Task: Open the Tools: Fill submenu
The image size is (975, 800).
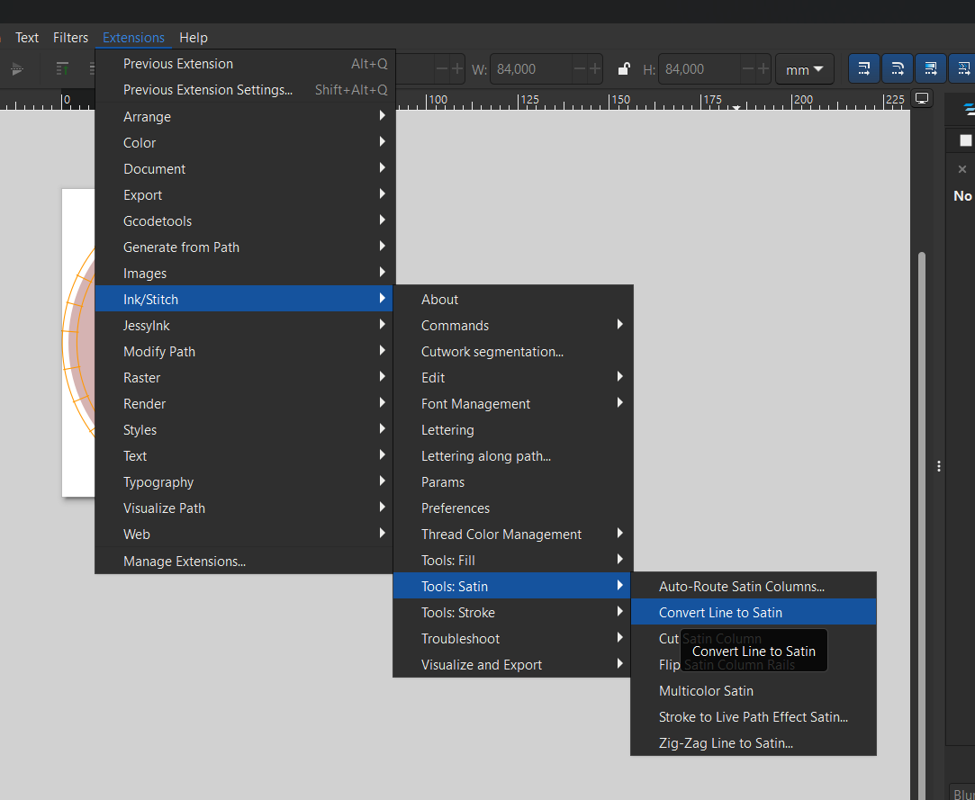Action: coord(513,561)
